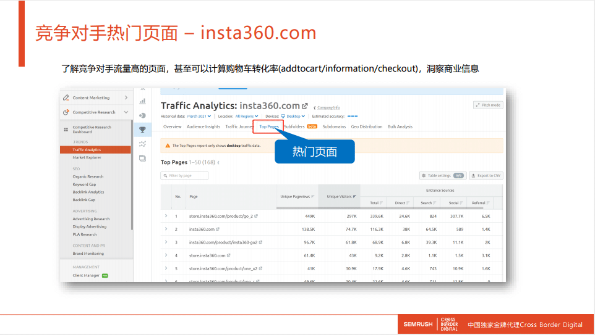Click the trophy icon in the sidebar strip
Viewport: 595px width, 335px height.
click(142, 130)
